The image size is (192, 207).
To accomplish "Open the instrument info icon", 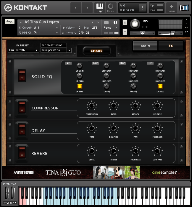I will pos(115,22).
